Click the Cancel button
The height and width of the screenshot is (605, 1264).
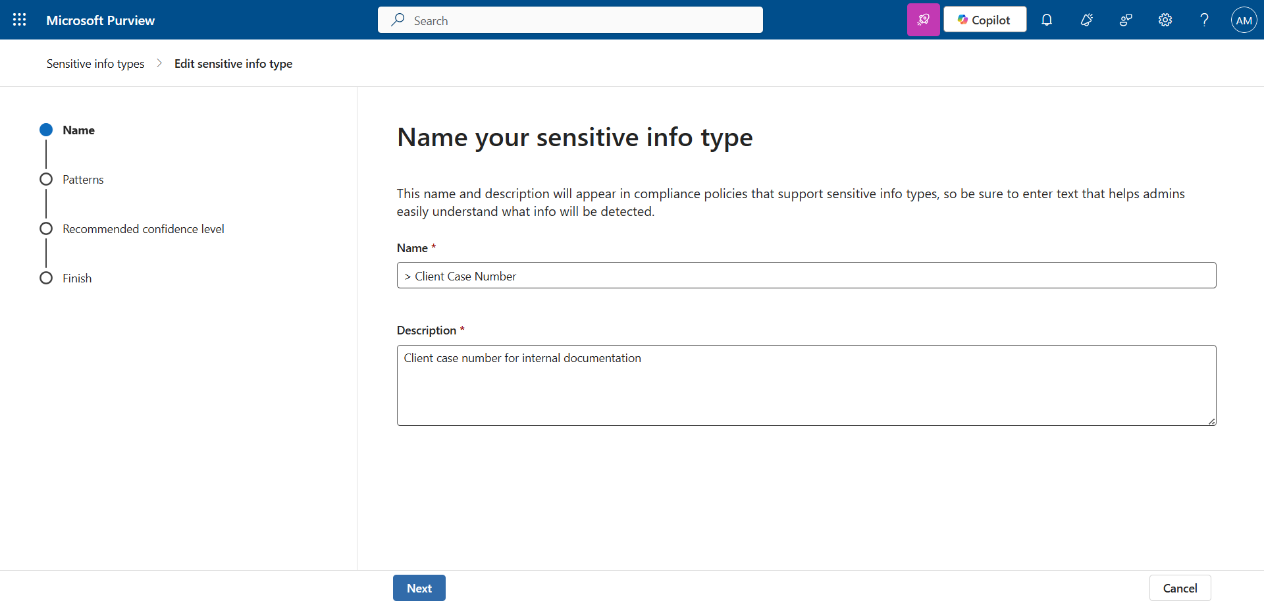(x=1180, y=588)
